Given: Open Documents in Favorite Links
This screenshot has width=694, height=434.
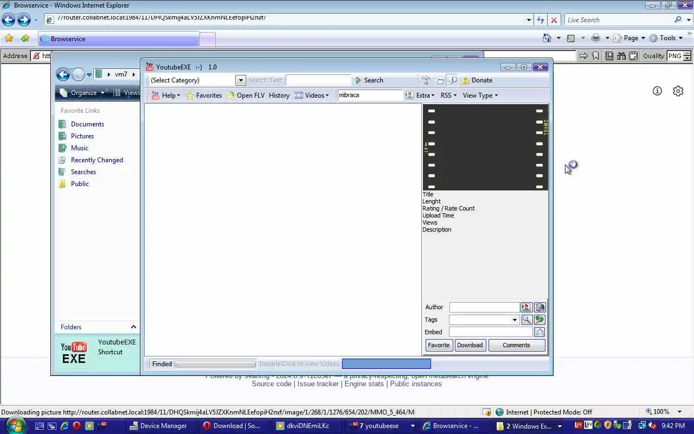Looking at the screenshot, I should [x=87, y=124].
